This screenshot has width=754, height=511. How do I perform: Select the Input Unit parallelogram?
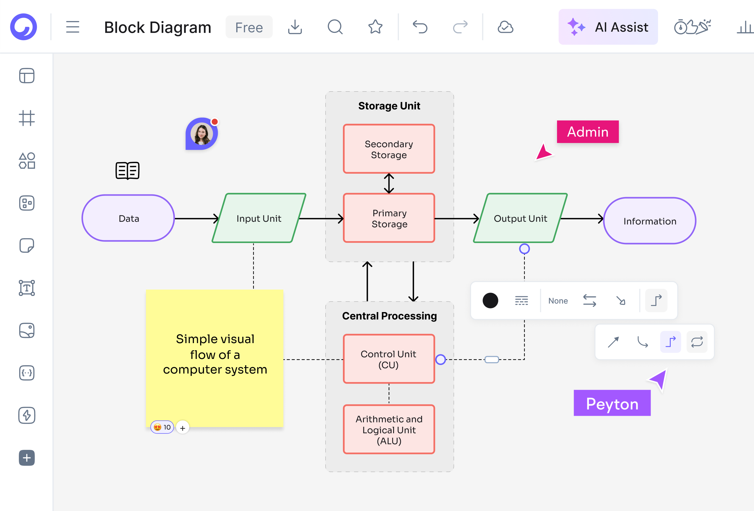(x=259, y=218)
